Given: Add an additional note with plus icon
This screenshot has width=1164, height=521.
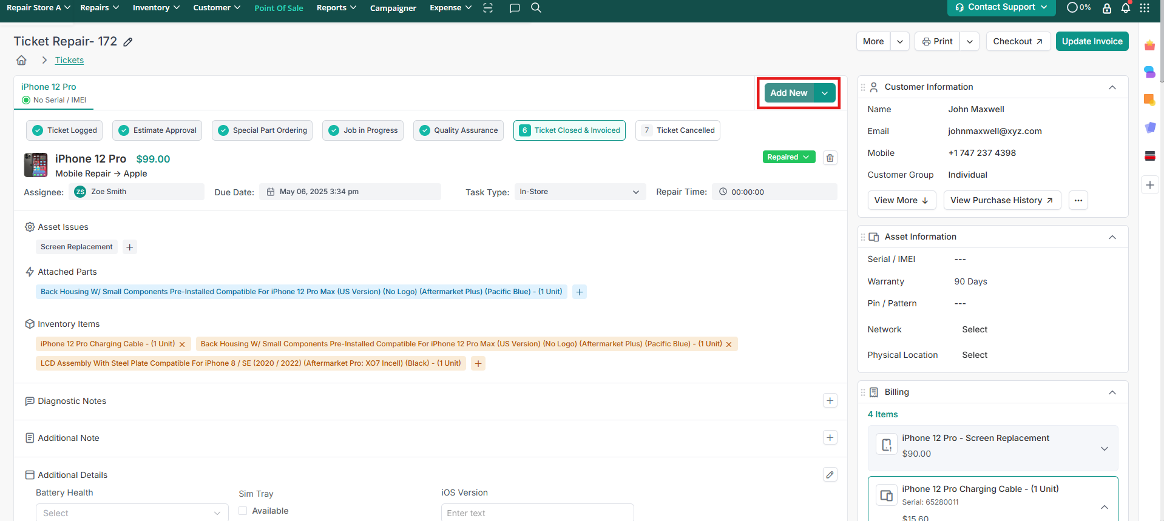Looking at the screenshot, I should tap(830, 438).
